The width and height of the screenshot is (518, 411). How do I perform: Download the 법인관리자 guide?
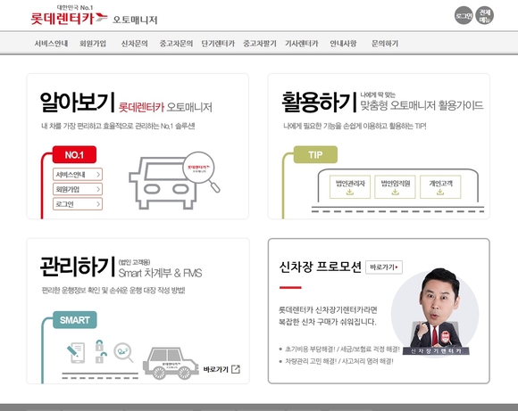(350, 187)
